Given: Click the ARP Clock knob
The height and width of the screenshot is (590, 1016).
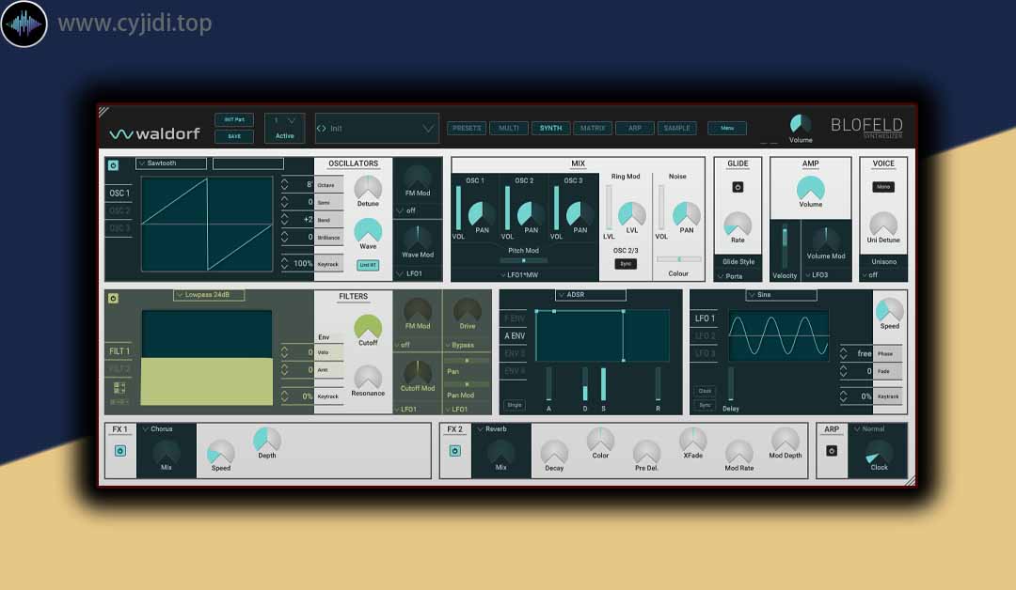Looking at the screenshot, I should [x=880, y=452].
